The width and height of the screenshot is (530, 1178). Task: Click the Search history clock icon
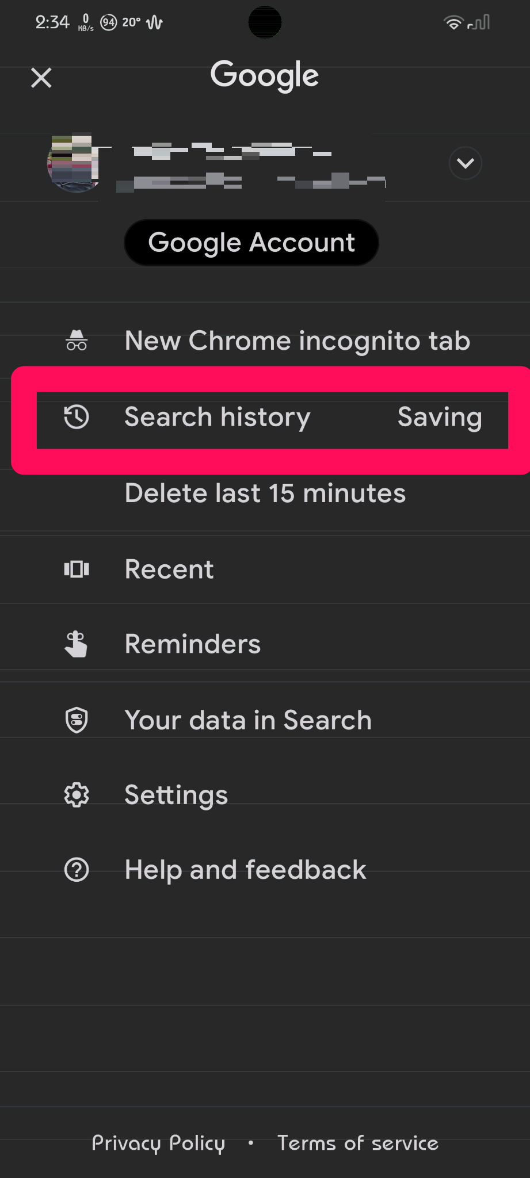(x=76, y=418)
